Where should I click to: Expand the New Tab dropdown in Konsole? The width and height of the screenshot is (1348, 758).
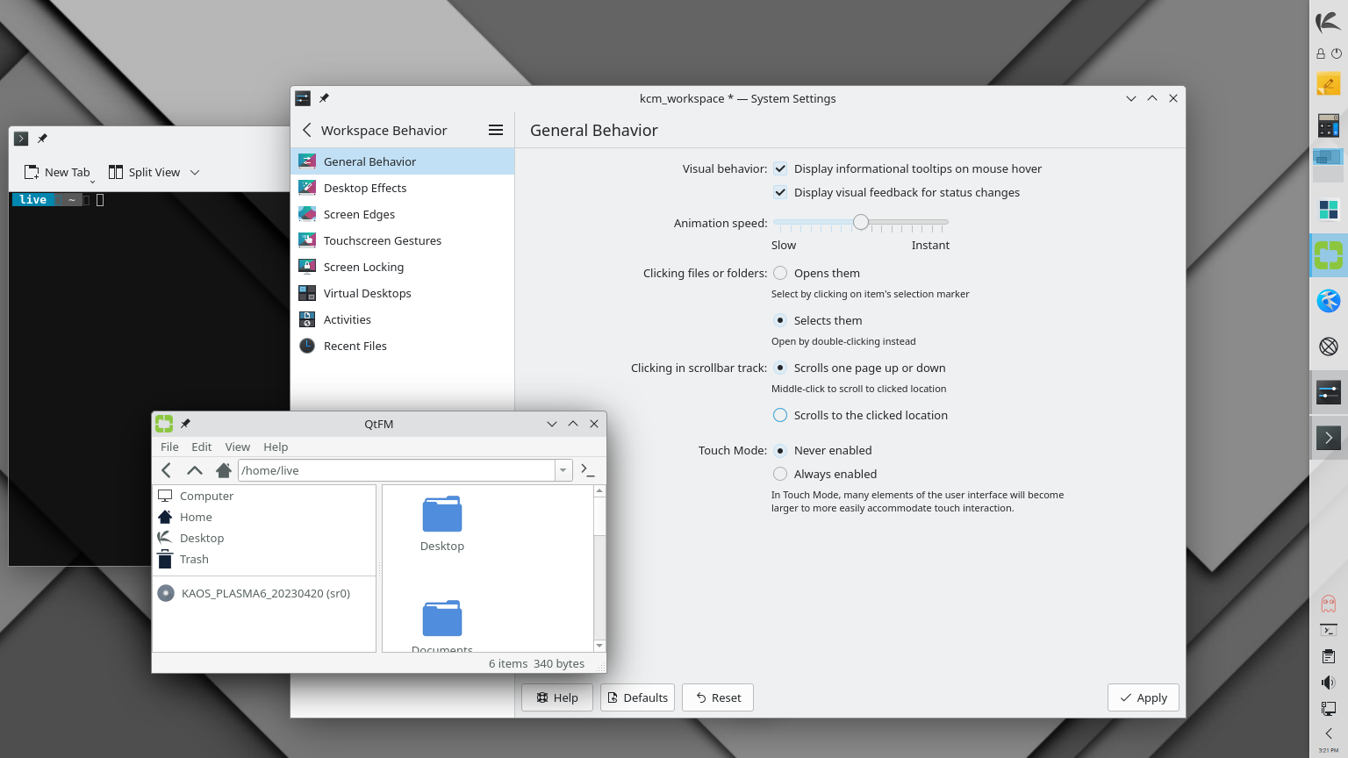click(x=92, y=181)
